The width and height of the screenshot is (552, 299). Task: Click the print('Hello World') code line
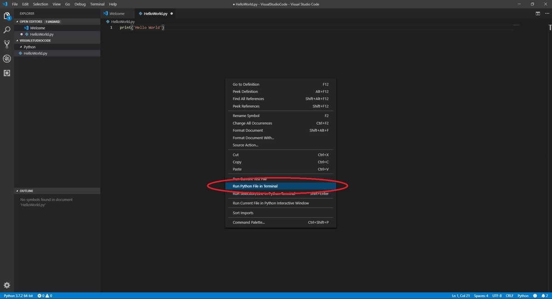pyautogui.click(x=142, y=28)
